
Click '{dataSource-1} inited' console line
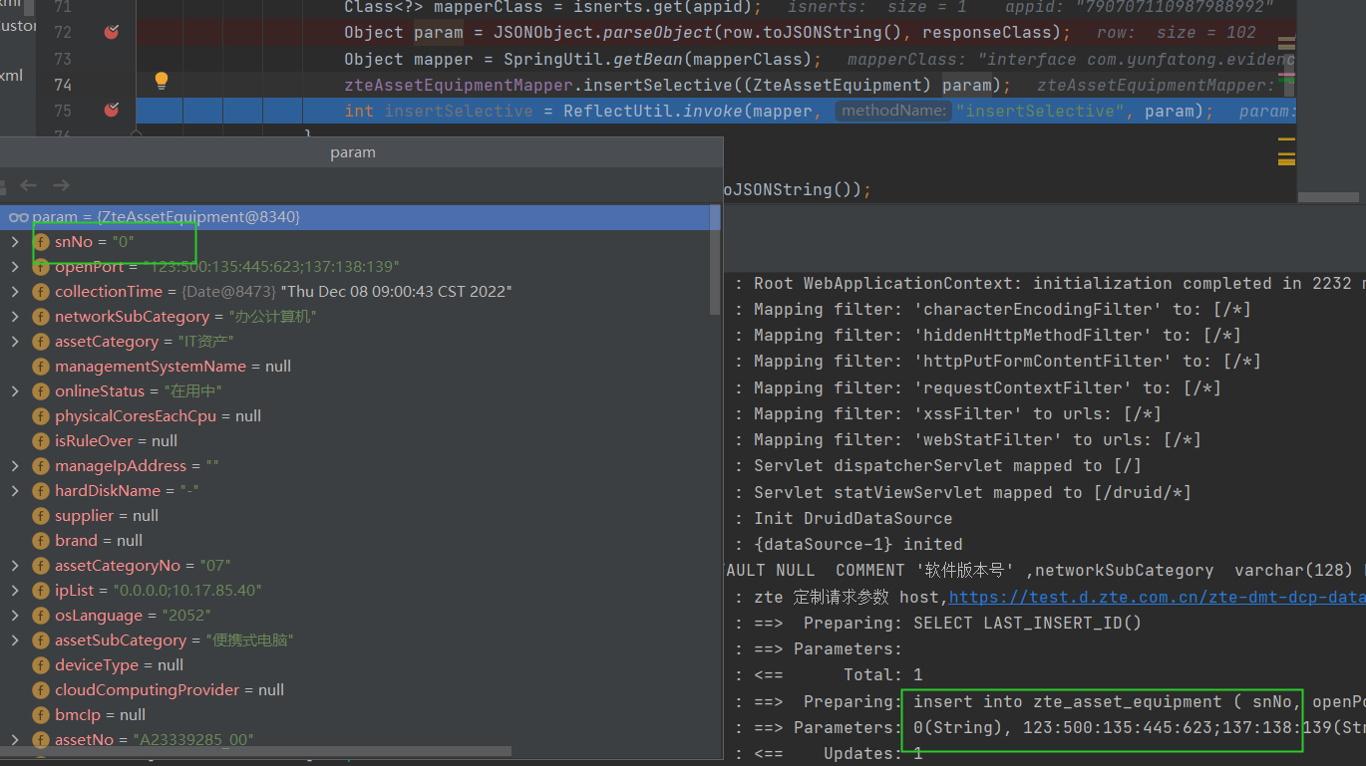[857, 545]
